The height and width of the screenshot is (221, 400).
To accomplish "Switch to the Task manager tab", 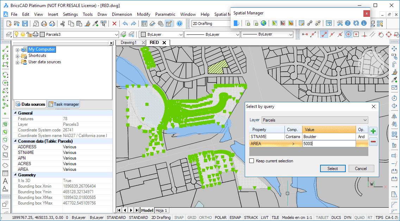I will 64,104.
